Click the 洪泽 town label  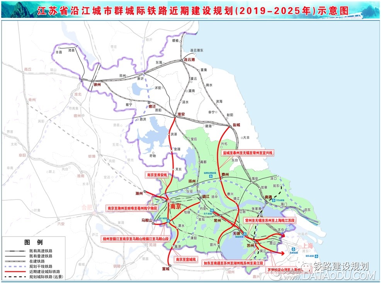[x=174, y=134]
